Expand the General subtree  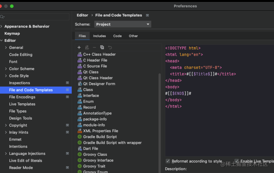[6, 47]
